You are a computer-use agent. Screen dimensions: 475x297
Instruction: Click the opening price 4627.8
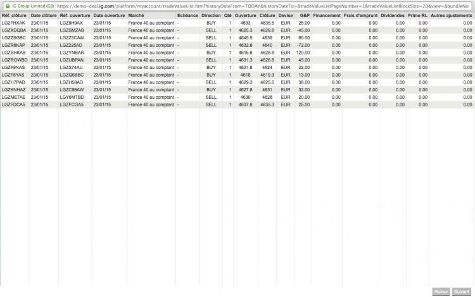click(245, 90)
